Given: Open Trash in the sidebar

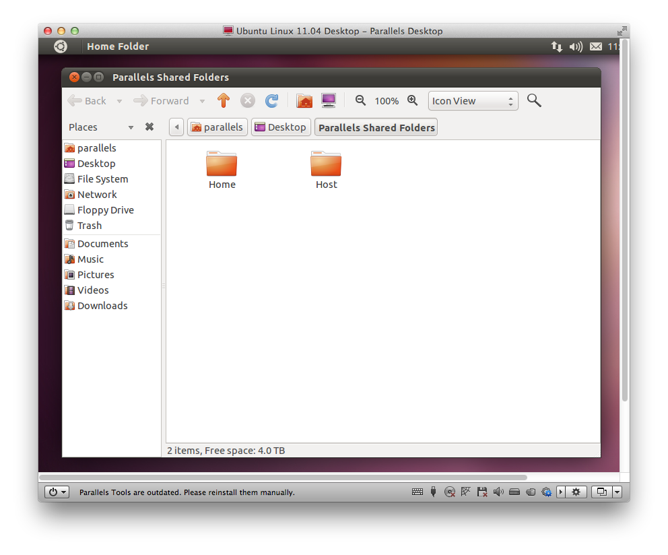Looking at the screenshot, I should pyautogui.click(x=112, y=226).
